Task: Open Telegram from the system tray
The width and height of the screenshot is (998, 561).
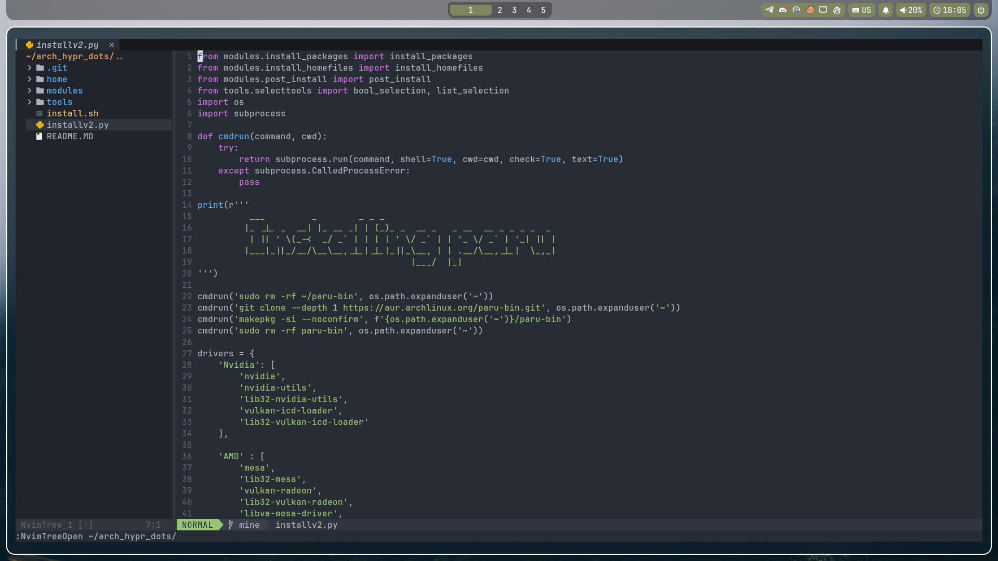Action: coord(769,10)
